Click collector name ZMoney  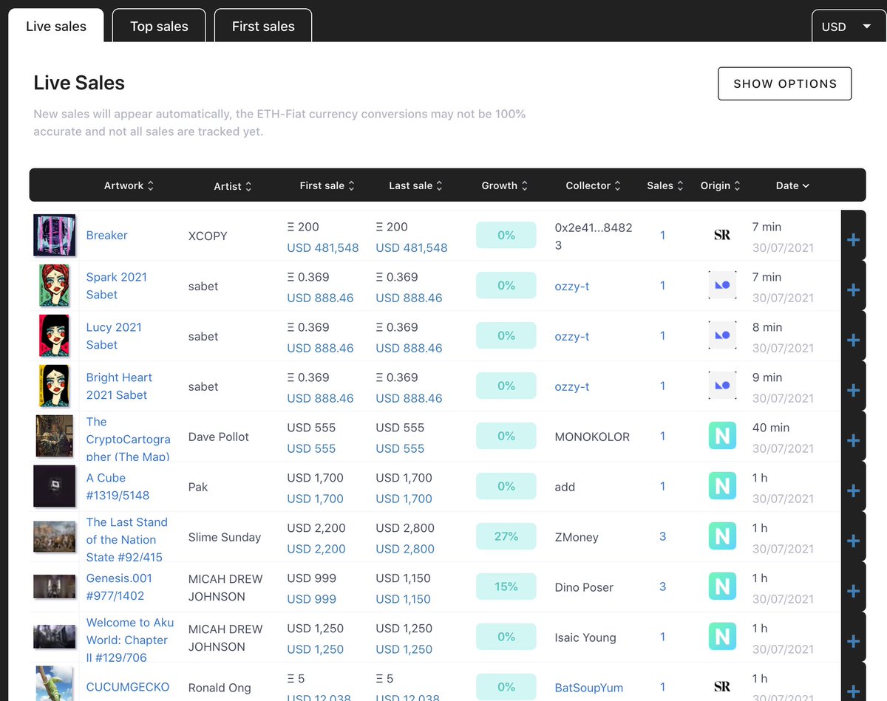point(577,537)
